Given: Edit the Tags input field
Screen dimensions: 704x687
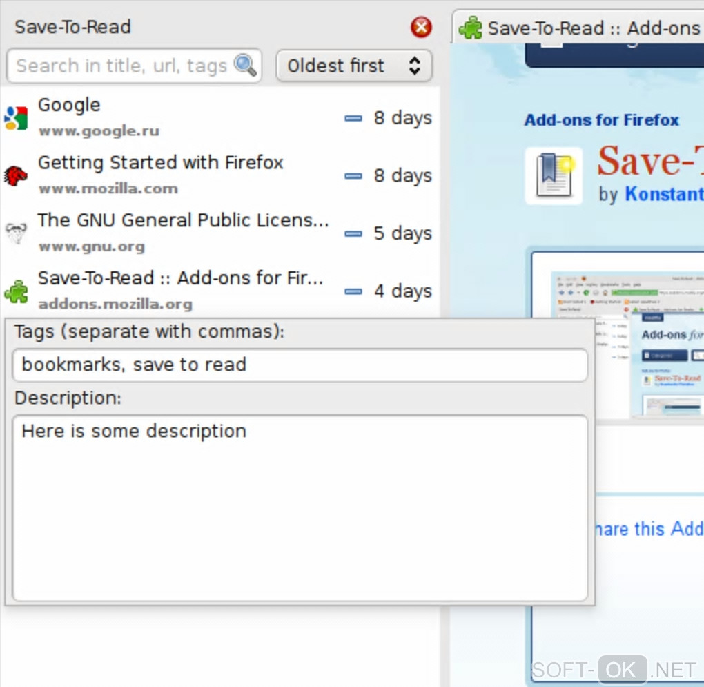Looking at the screenshot, I should [300, 365].
